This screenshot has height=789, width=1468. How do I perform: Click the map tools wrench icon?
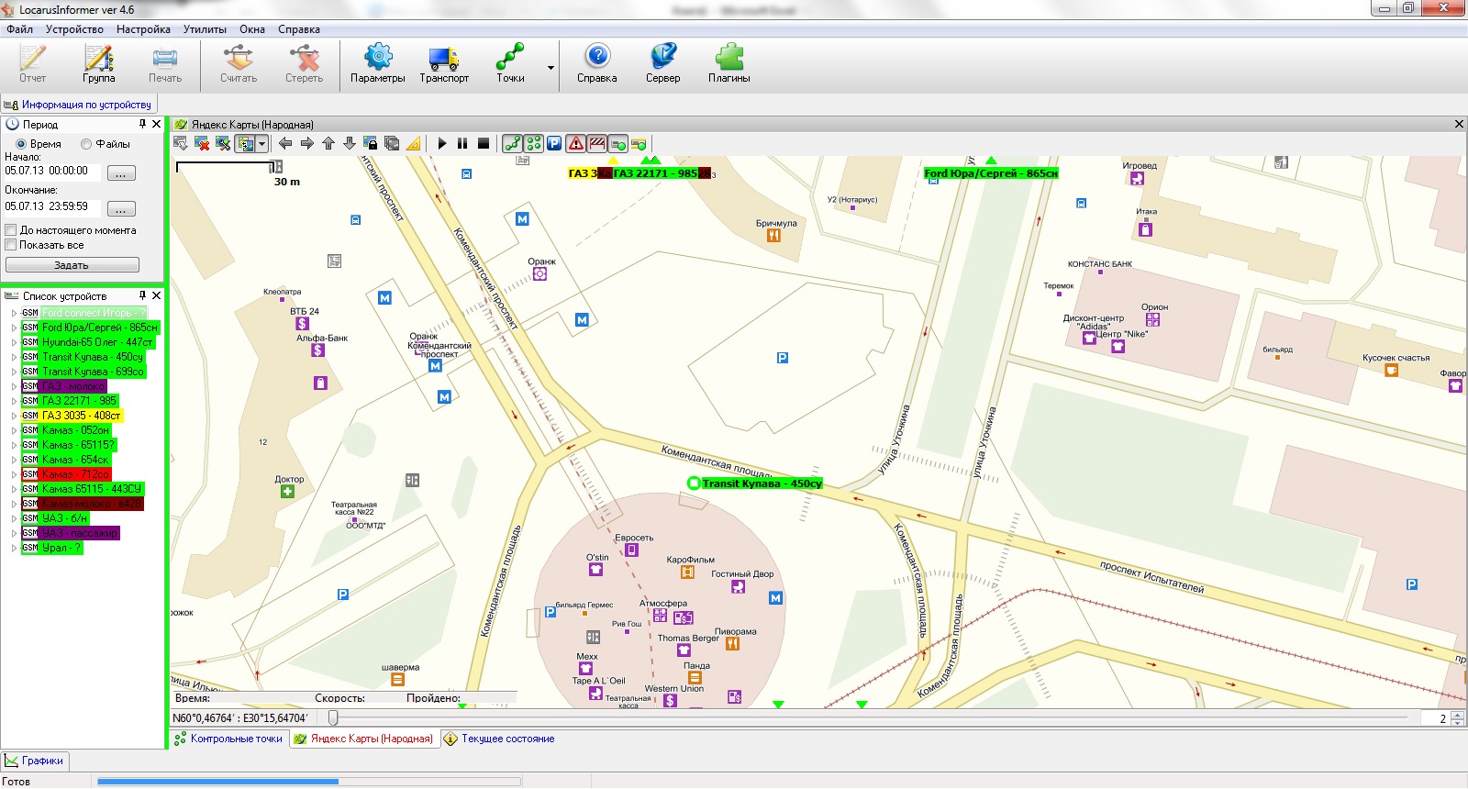(x=223, y=143)
